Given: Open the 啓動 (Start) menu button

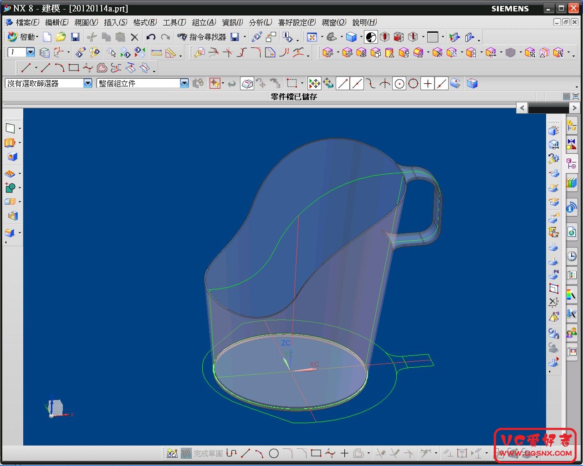Looking at the screenshot, I should click(x=22, y=37).
